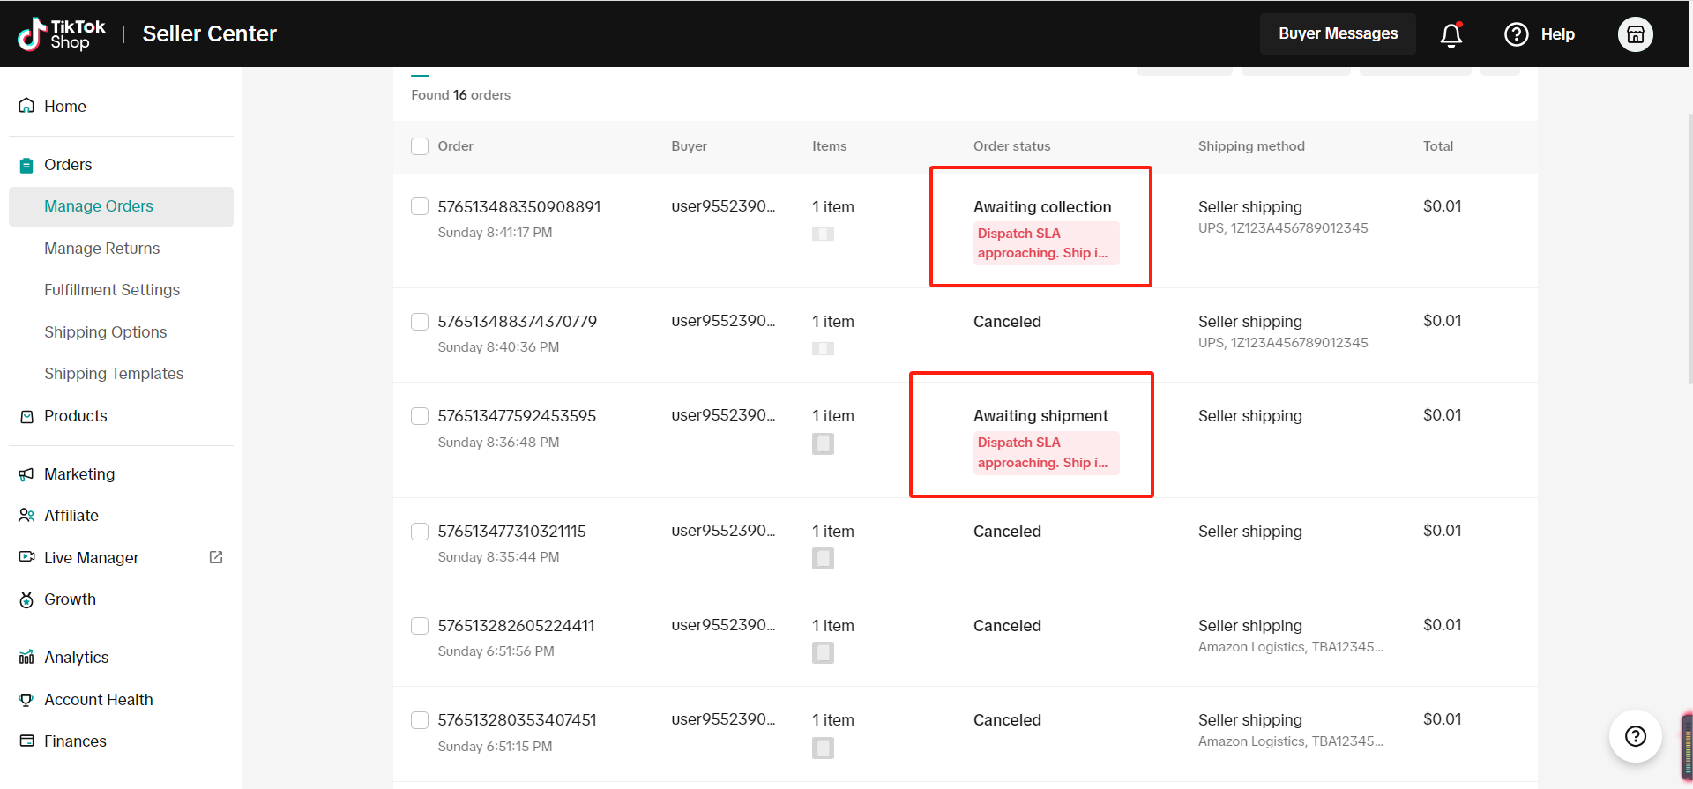Viewport: 1693px width, 789px height.
Task: Click the Help question mark icon
Action: [1516, 34]
